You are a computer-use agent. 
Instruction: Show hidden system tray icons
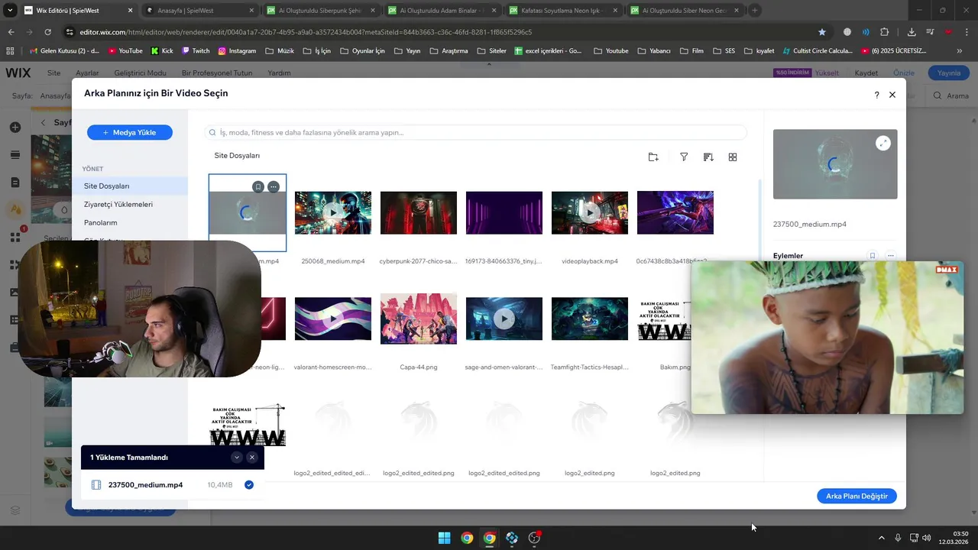[x=881, y=538]
